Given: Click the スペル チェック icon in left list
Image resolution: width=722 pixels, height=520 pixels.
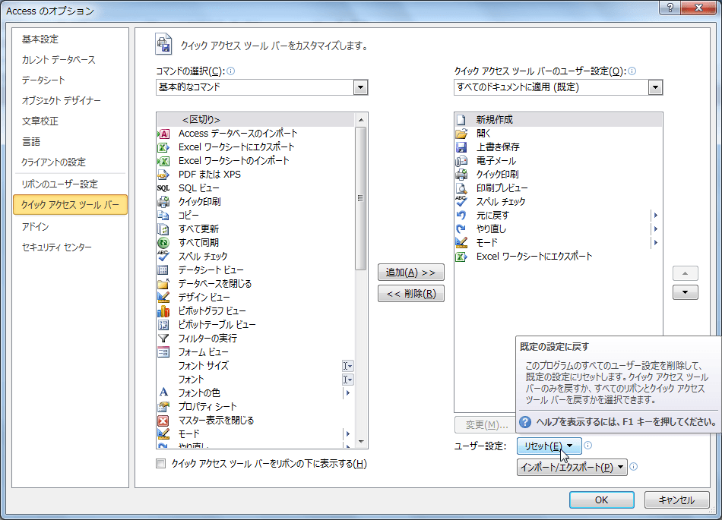Looking at the screenshot, I should point(163,257).
